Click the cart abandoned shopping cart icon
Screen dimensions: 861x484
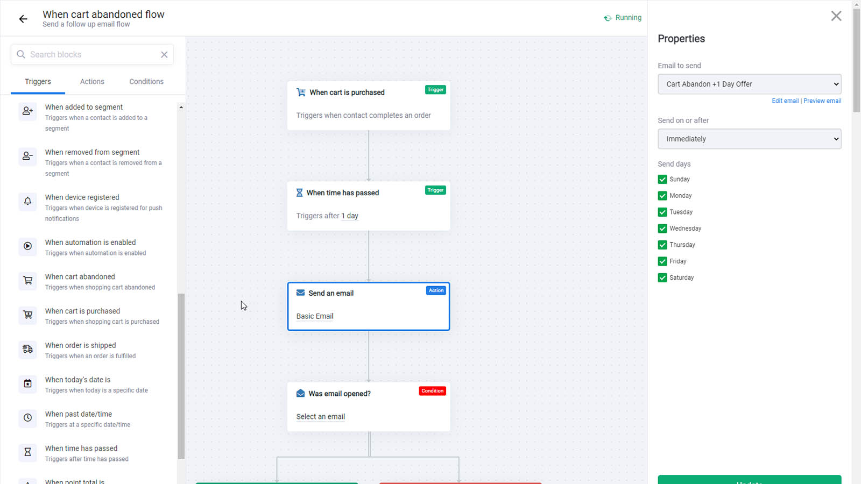pos(27,281)
